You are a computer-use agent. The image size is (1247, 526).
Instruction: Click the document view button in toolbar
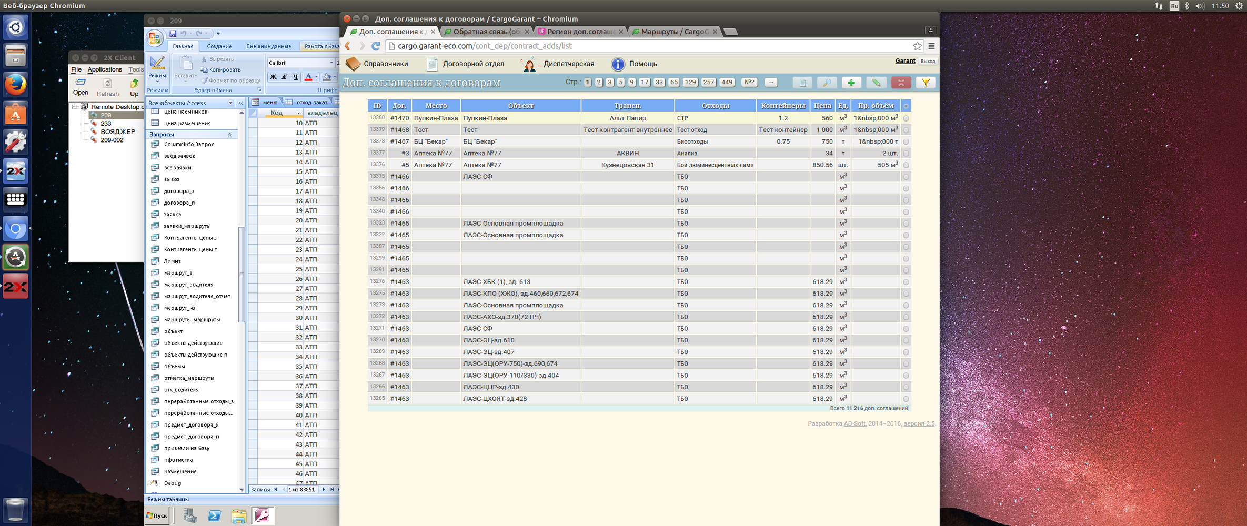point(802,83)
